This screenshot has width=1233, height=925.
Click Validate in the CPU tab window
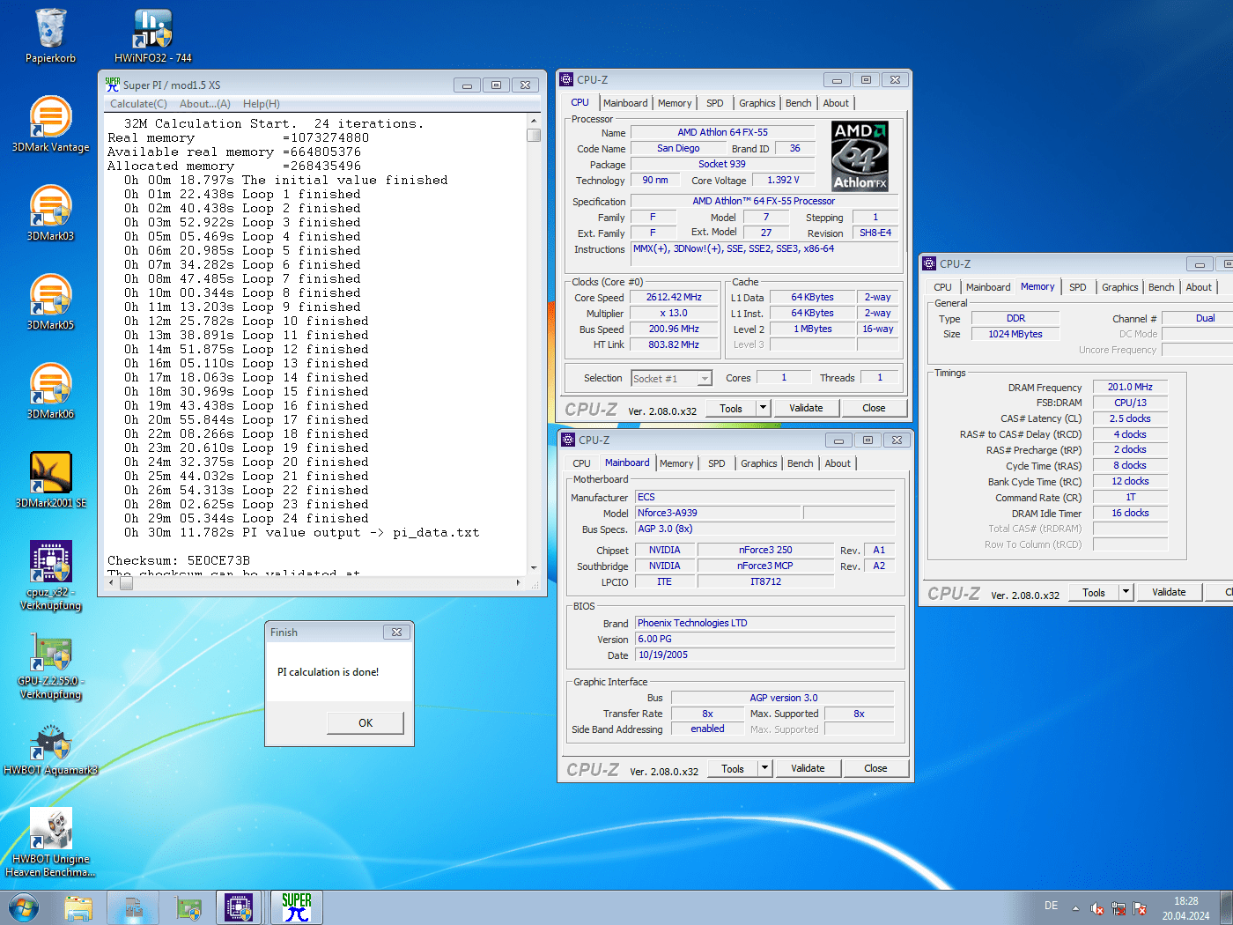[806, 408]
